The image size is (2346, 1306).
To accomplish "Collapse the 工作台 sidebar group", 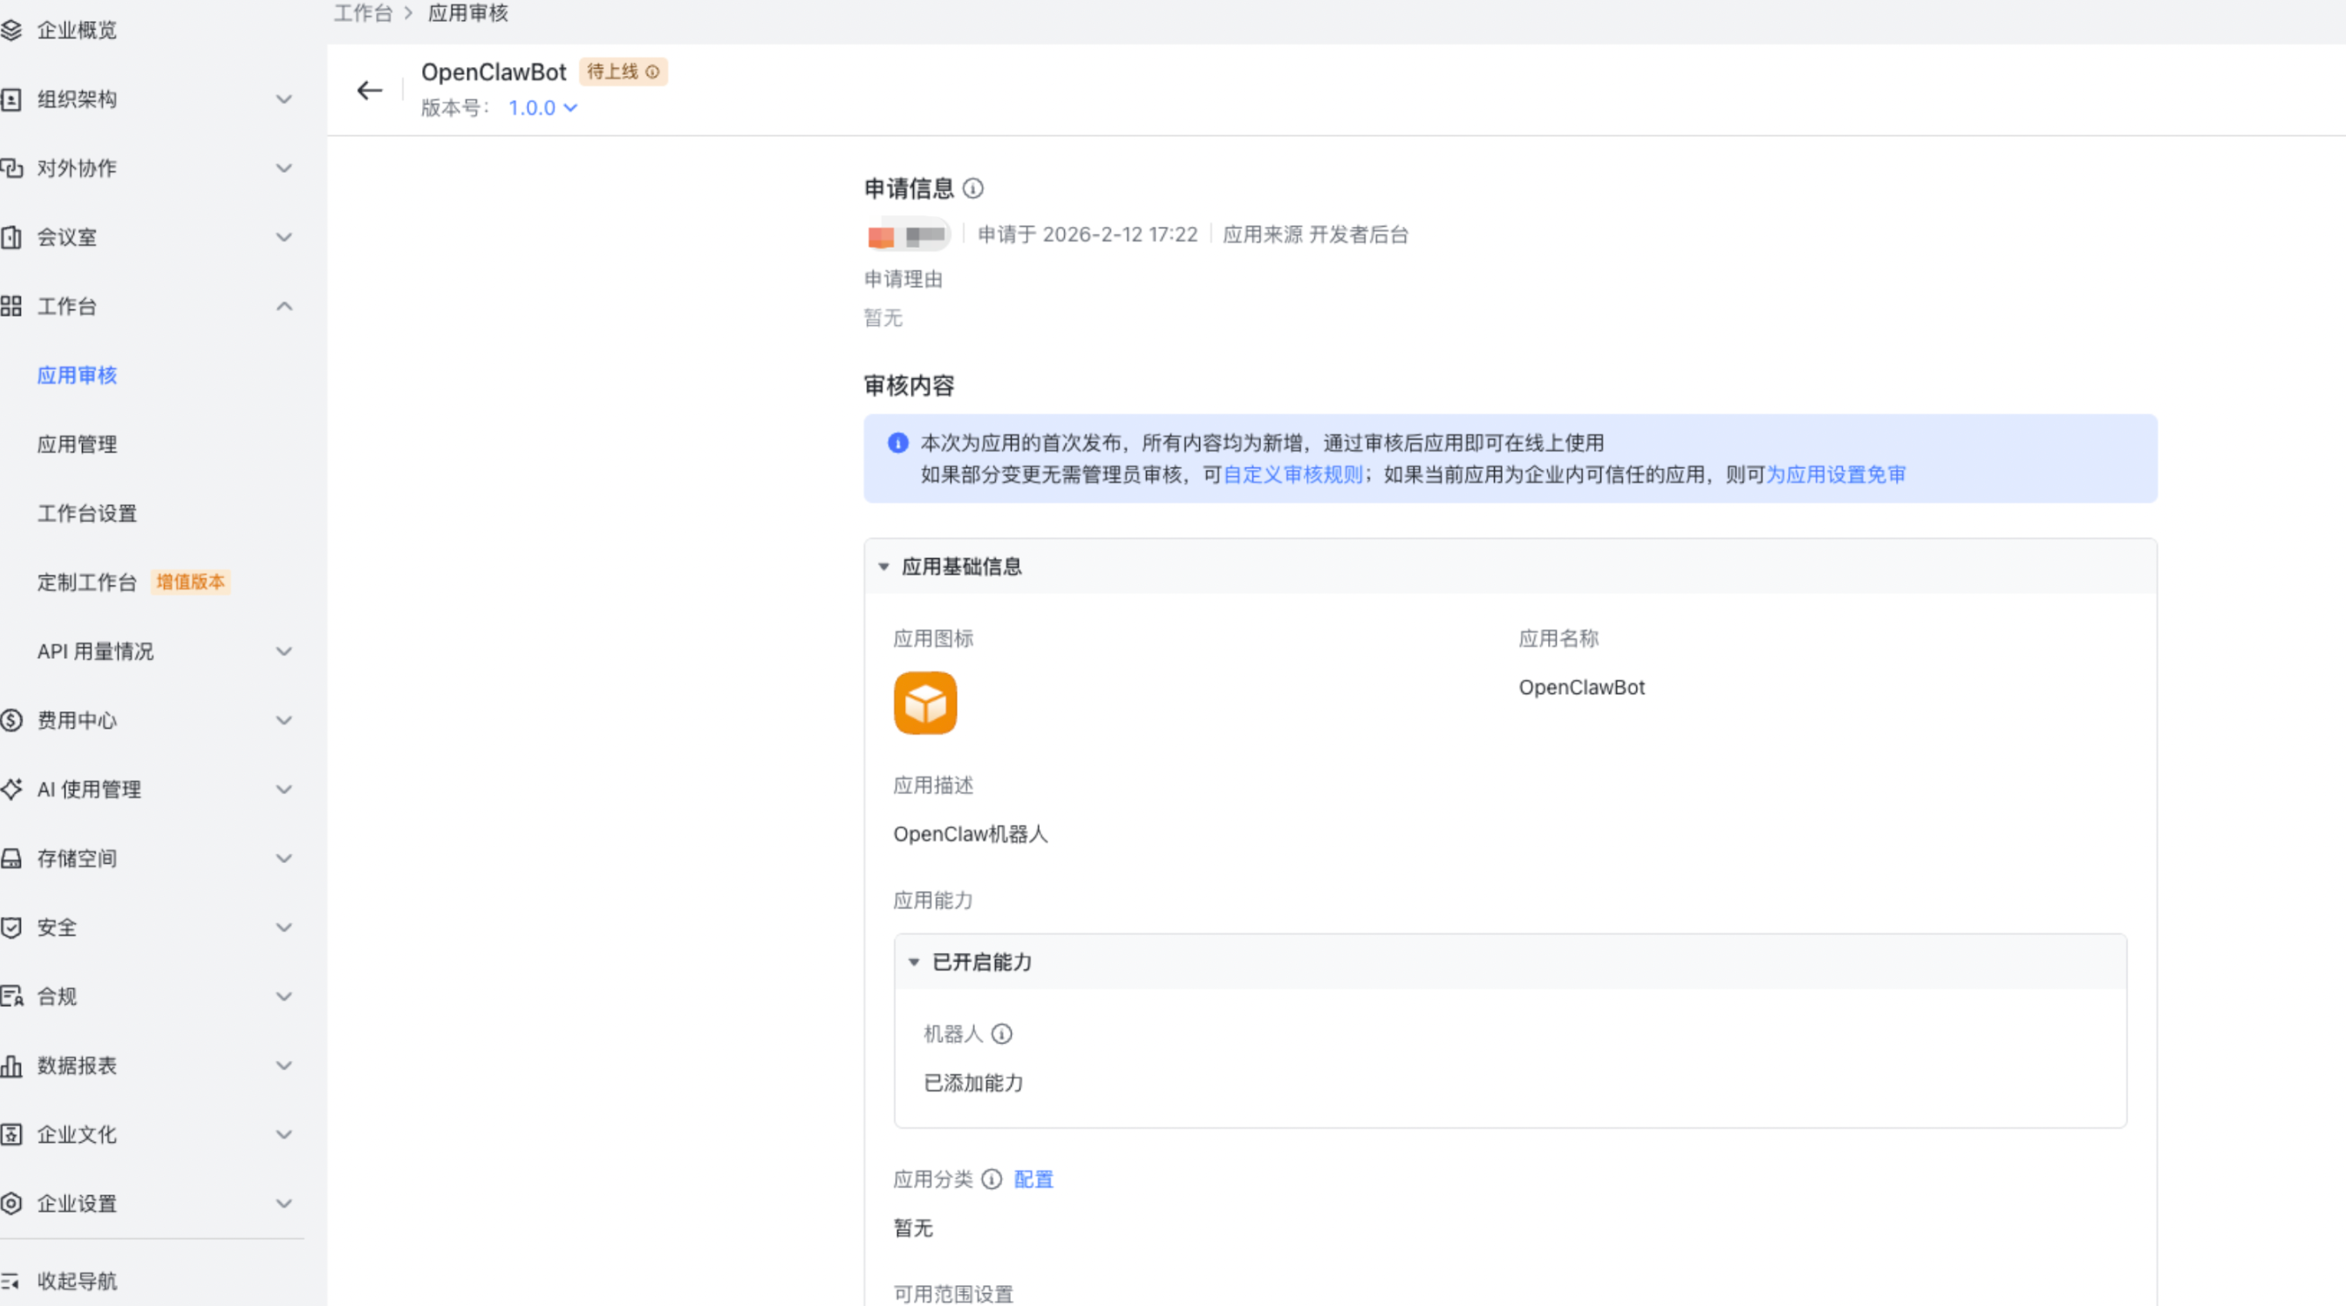I will [x=284, y=307].
